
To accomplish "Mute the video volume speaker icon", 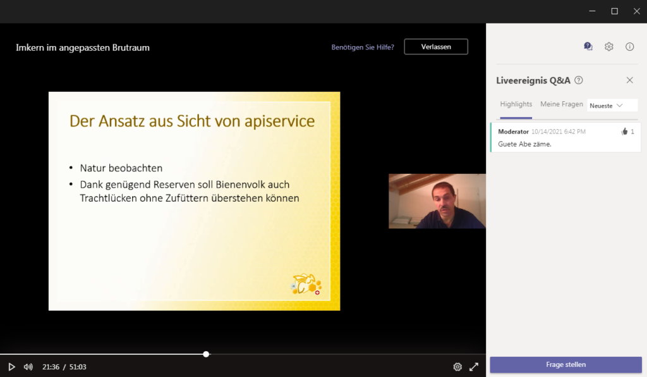I will [28, 367].
